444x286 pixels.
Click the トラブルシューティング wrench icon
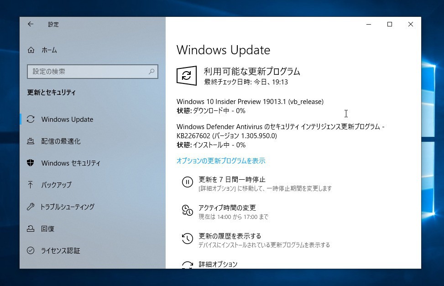31,207
